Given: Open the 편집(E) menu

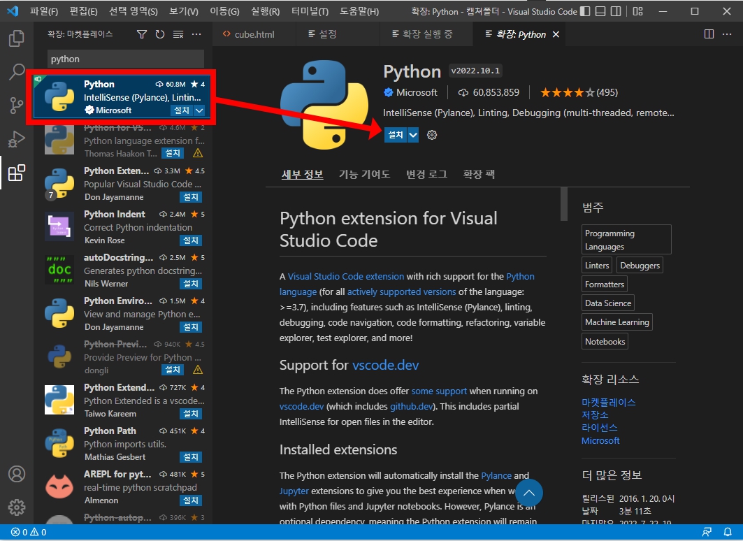Looking at the screenshot, I should [83, 11].
